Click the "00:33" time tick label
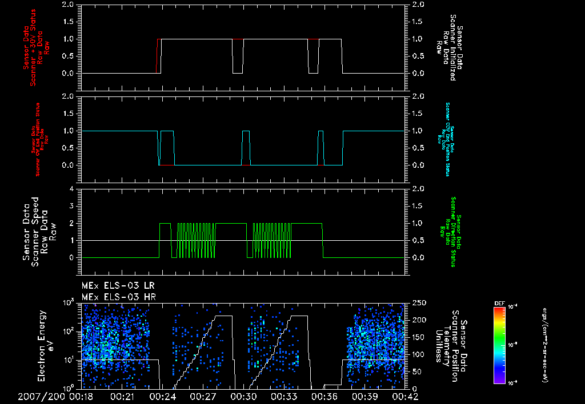The height and width of the screenshot is (404, 585). tap(283, 397)
